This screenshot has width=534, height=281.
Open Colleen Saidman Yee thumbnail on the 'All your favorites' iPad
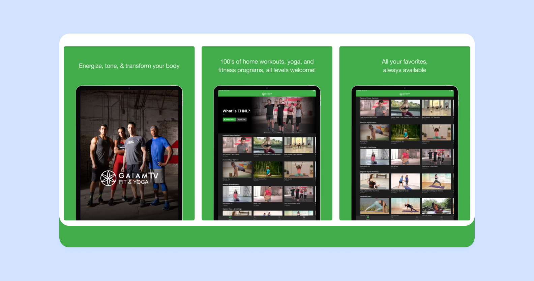[x=406, y=132]
